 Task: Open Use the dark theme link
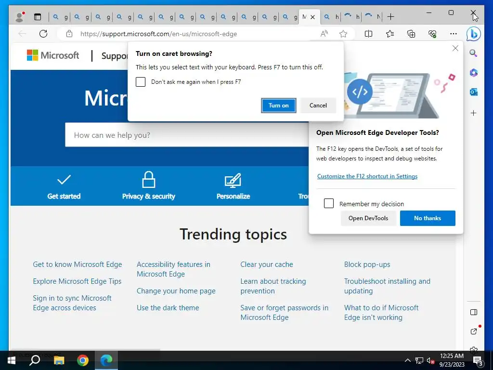click(x=168, y=308)
